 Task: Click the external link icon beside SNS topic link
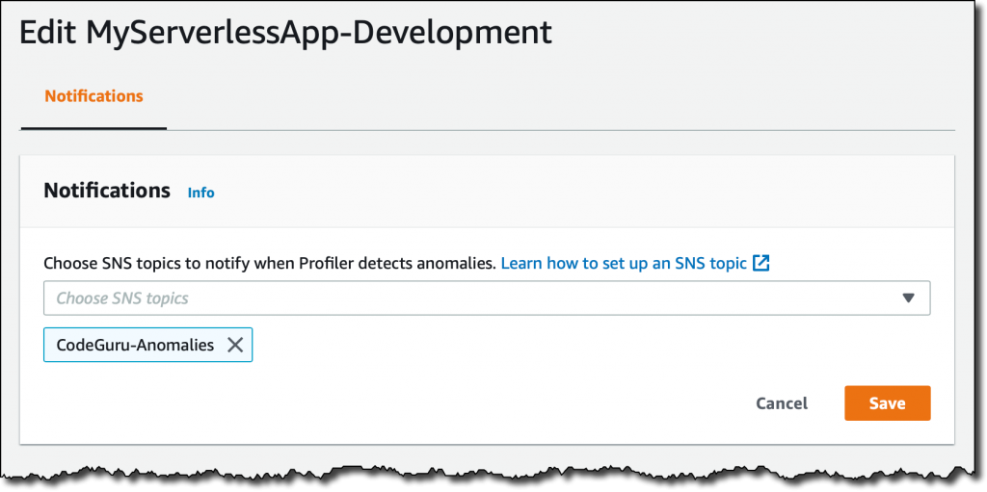761,263
